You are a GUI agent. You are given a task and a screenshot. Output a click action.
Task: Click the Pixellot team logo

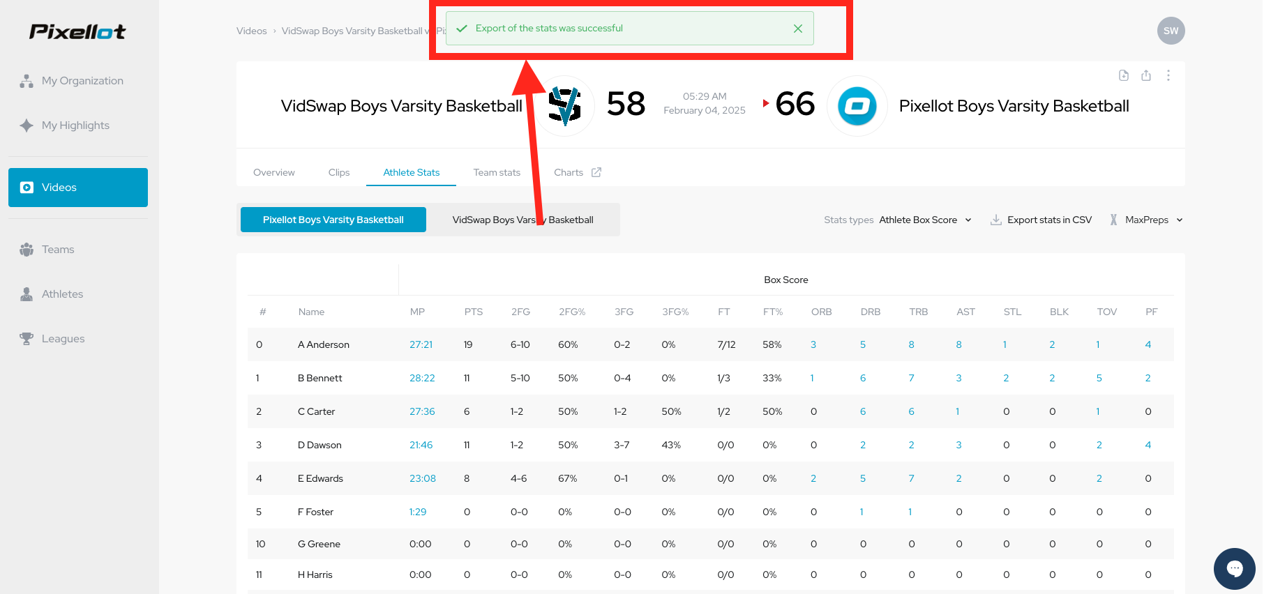857,106
